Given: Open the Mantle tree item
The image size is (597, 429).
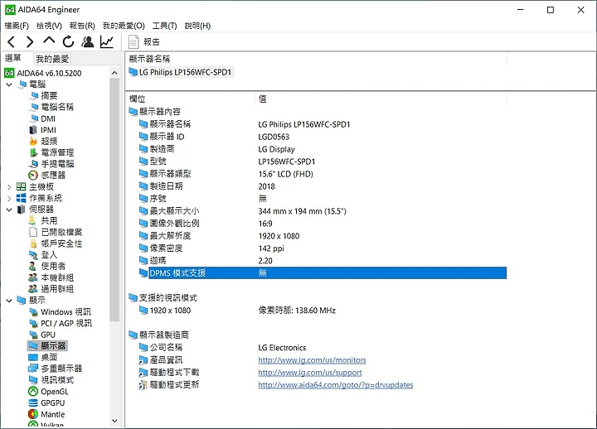Looking at the screenshot, I should click(x=46, y=414).
